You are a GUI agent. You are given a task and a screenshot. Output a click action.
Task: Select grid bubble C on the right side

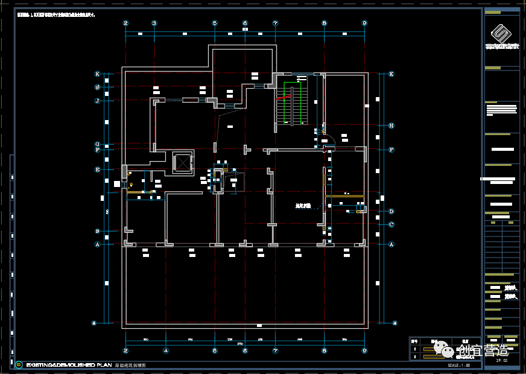391,224
